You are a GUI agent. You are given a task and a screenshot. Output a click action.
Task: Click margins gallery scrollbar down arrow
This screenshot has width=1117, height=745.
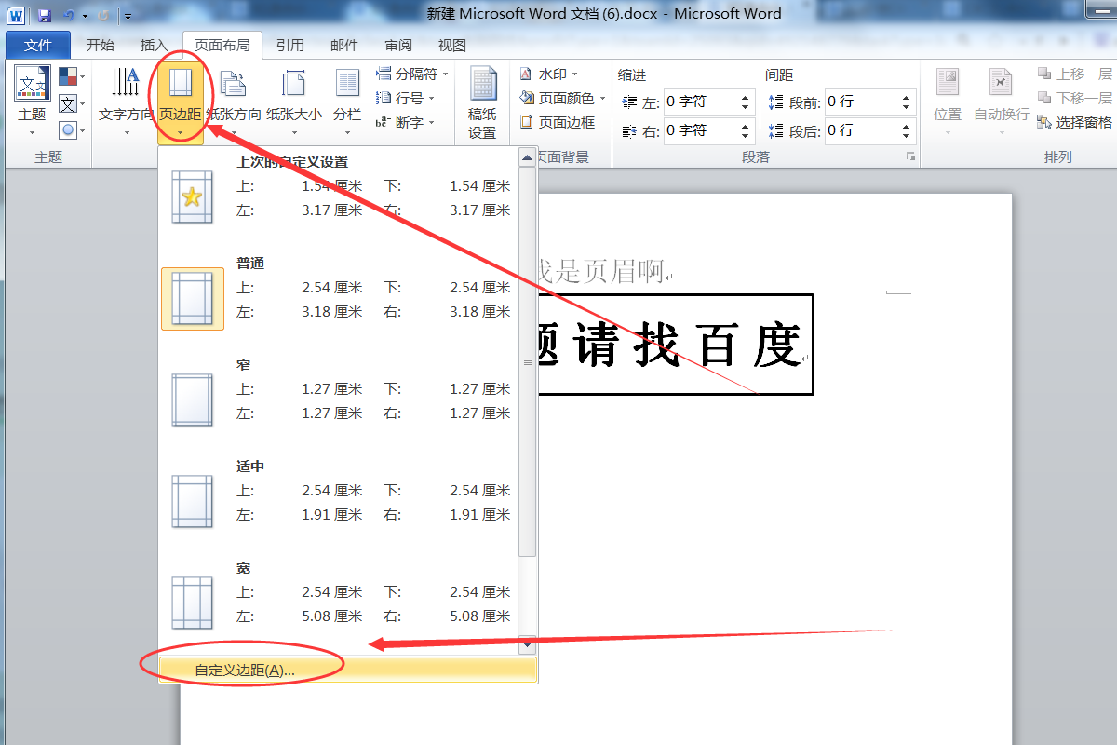click(528, 643)
